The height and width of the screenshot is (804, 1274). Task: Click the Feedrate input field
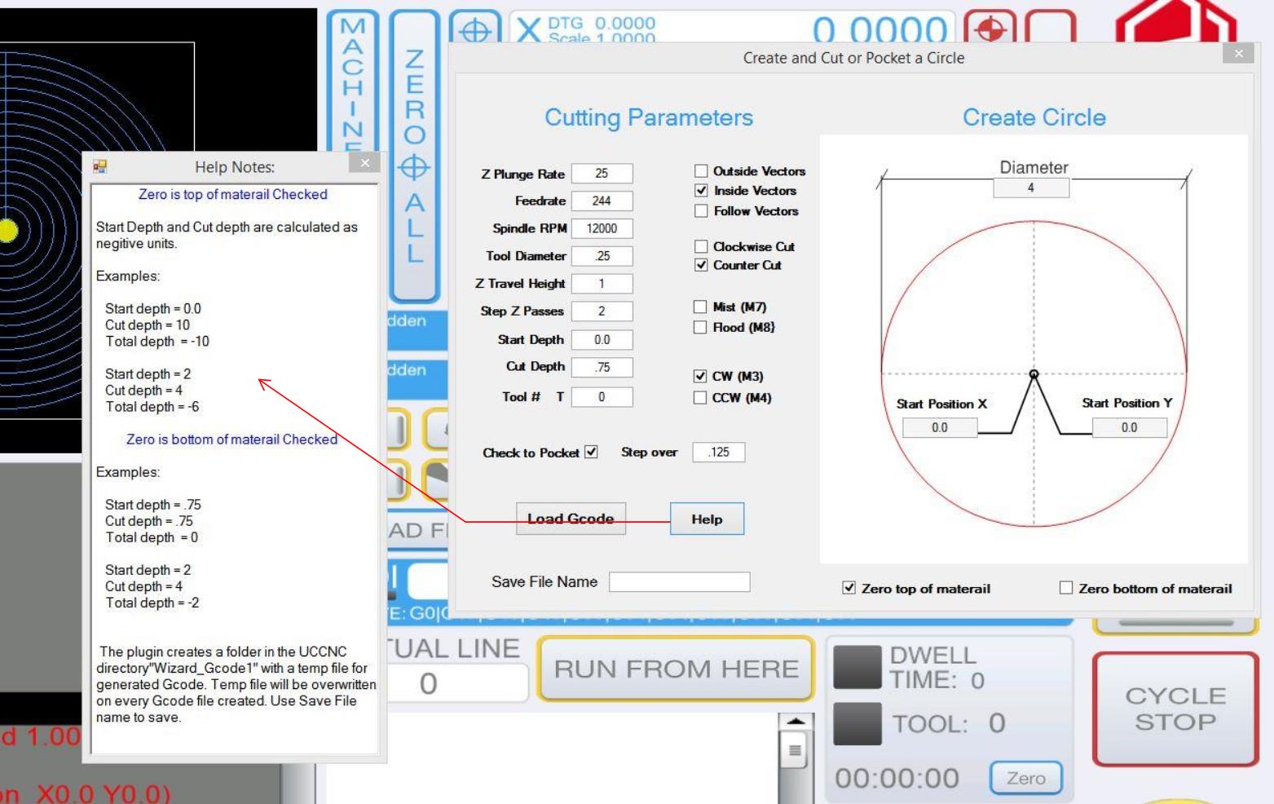[x=602, y=201]
